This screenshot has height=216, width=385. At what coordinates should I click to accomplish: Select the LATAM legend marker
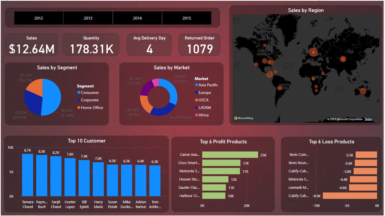coord(196,108)
